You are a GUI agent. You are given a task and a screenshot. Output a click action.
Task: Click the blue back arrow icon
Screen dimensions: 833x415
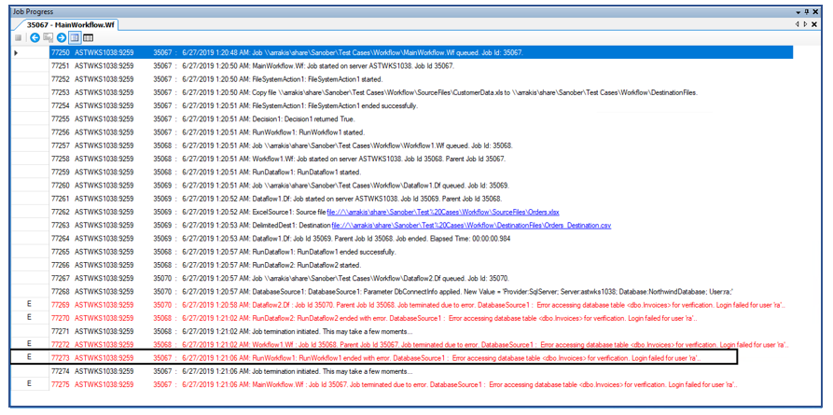click(x=35, y=38)
